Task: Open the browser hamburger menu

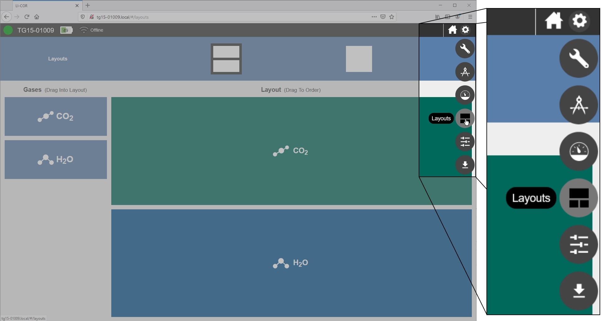Action: pyautogui.click(x=470, y=17)
